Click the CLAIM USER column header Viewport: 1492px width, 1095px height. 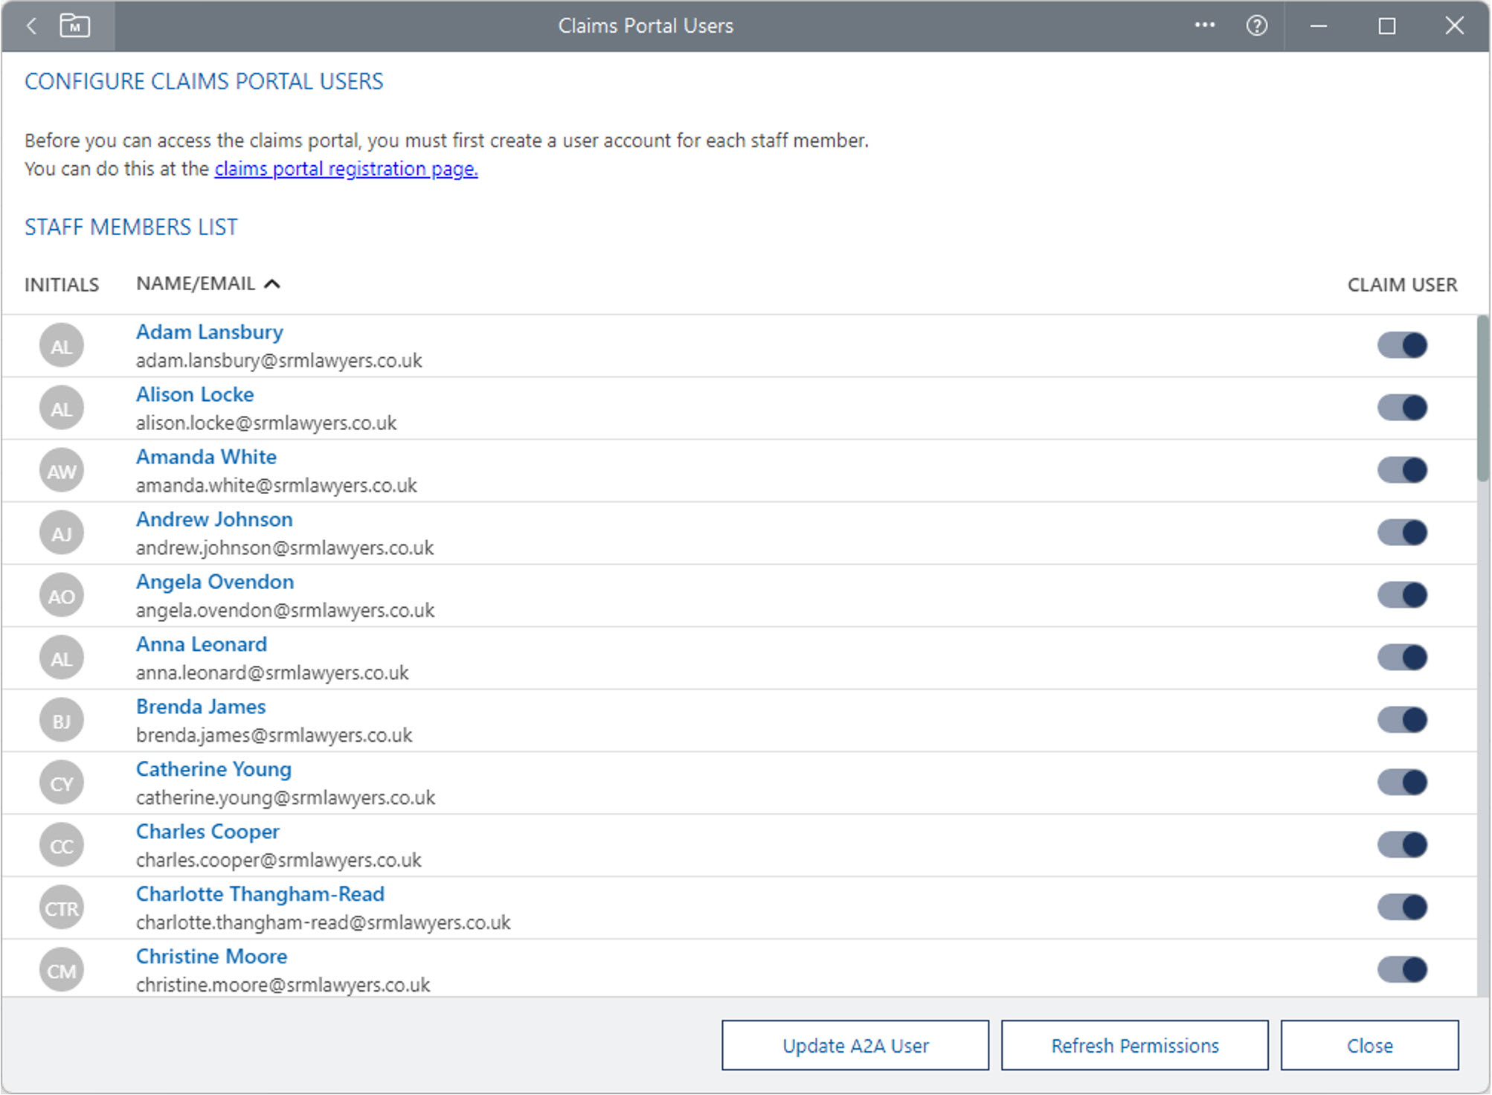(x=1401, y=285)
